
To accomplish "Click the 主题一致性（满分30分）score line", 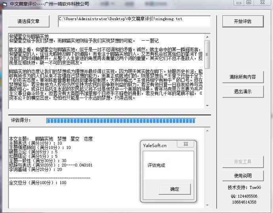I will (x=38, y=161).
